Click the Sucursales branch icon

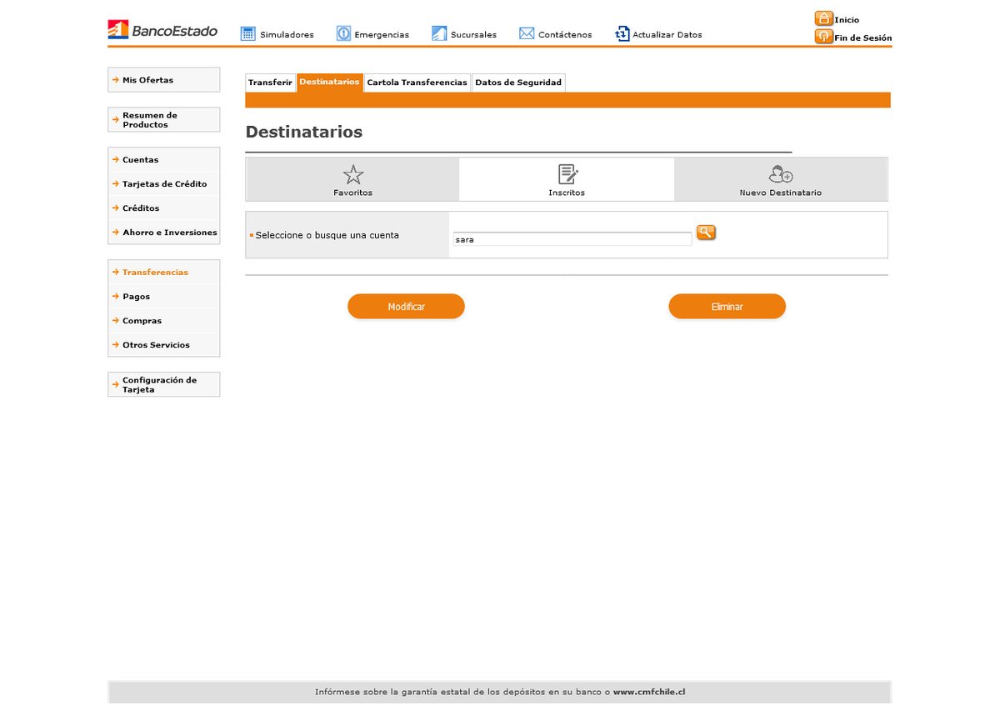pos(439,33)
